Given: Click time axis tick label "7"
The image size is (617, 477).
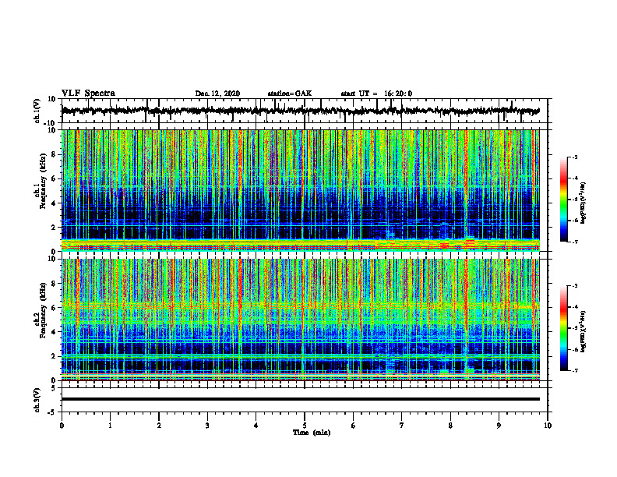Looking at the screenshot, I should tap(402, 426).
